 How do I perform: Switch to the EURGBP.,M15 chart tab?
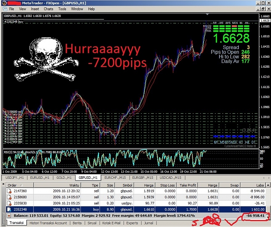143,178
